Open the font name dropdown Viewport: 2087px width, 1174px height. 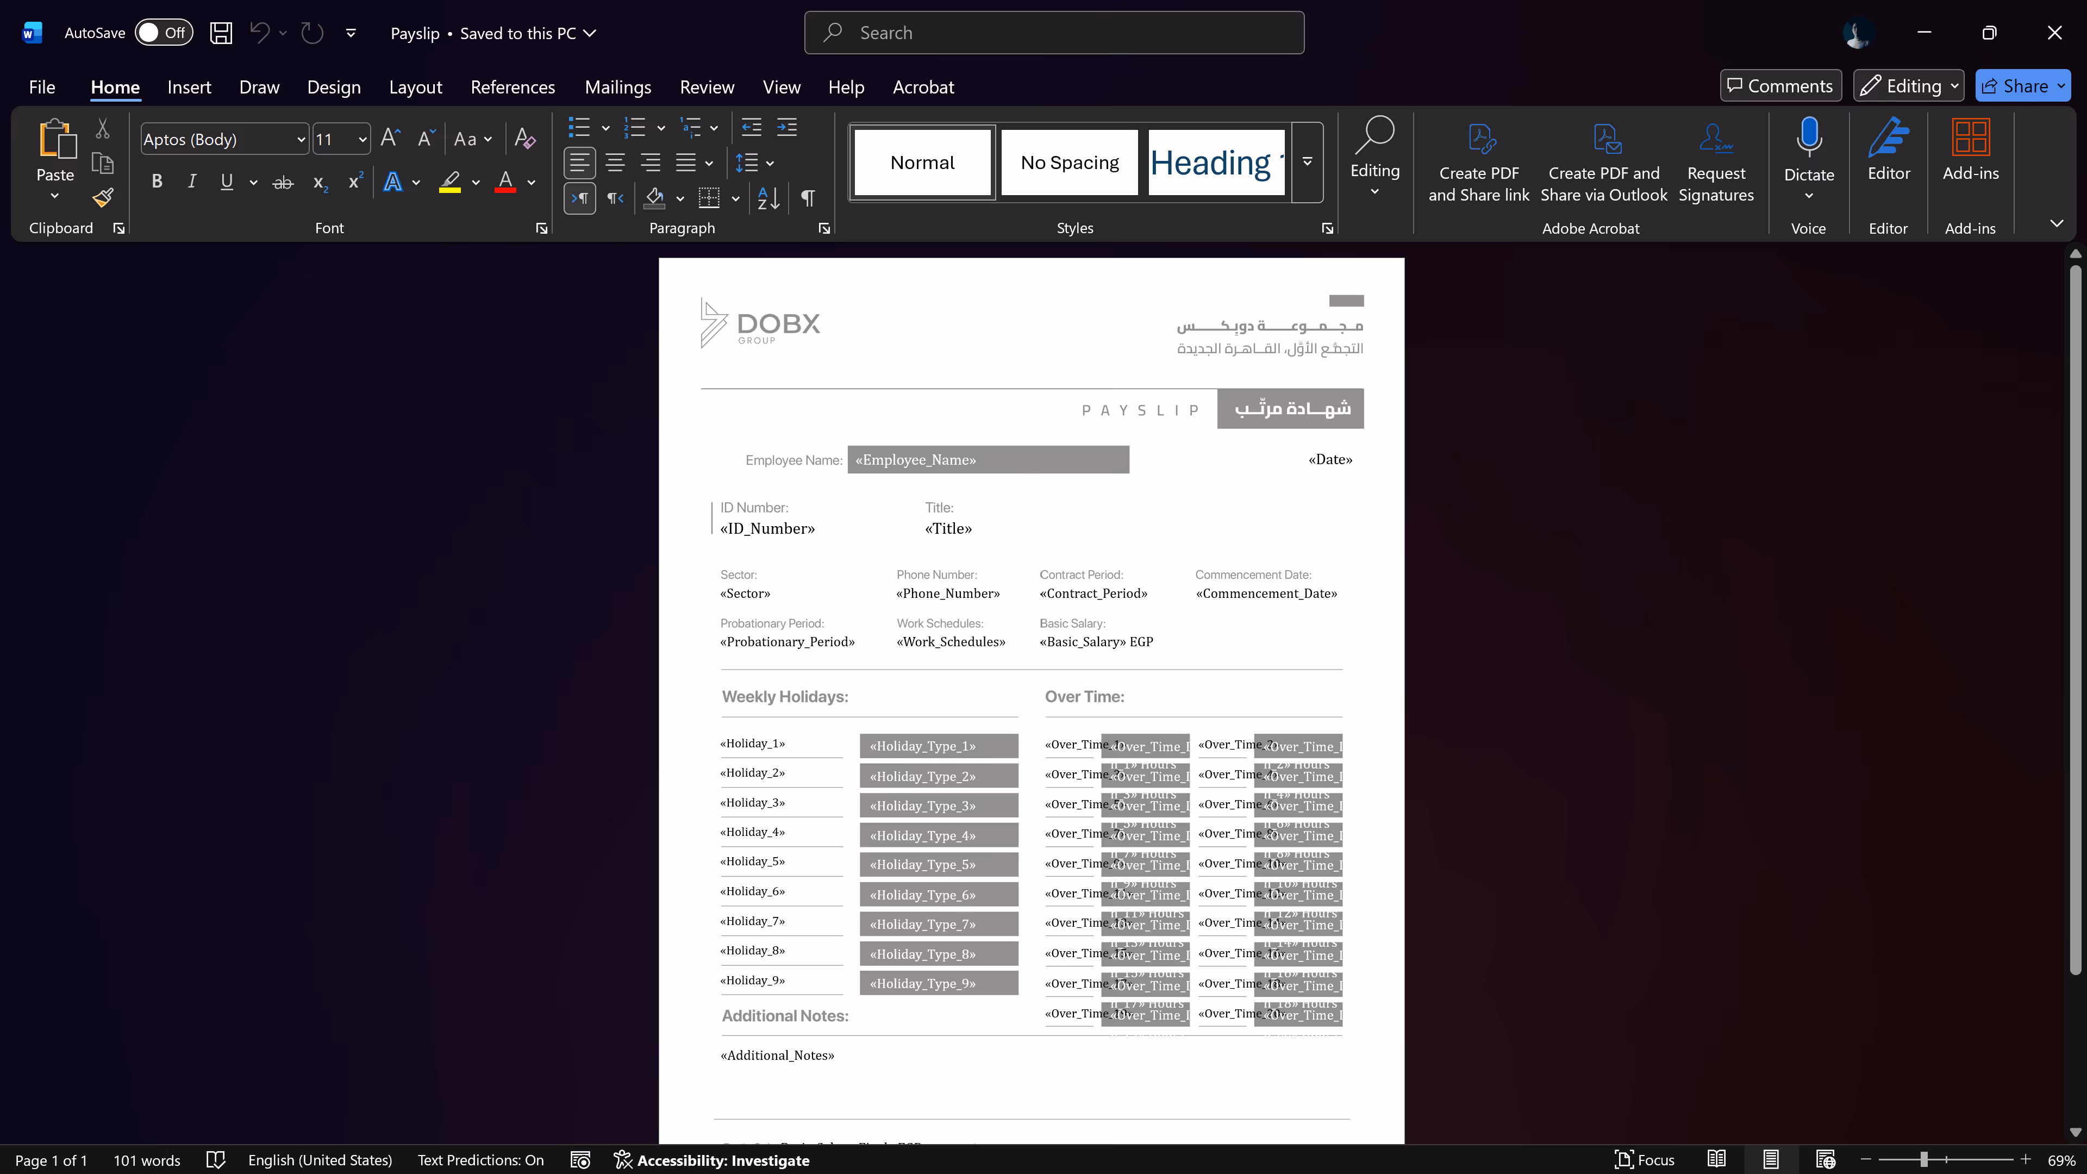pos(302,139)
